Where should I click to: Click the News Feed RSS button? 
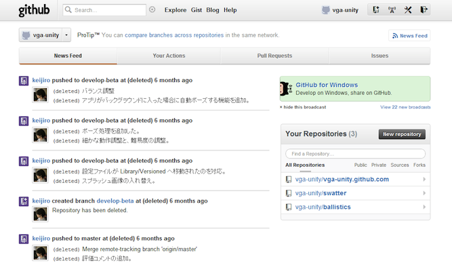tap(409, 36)
